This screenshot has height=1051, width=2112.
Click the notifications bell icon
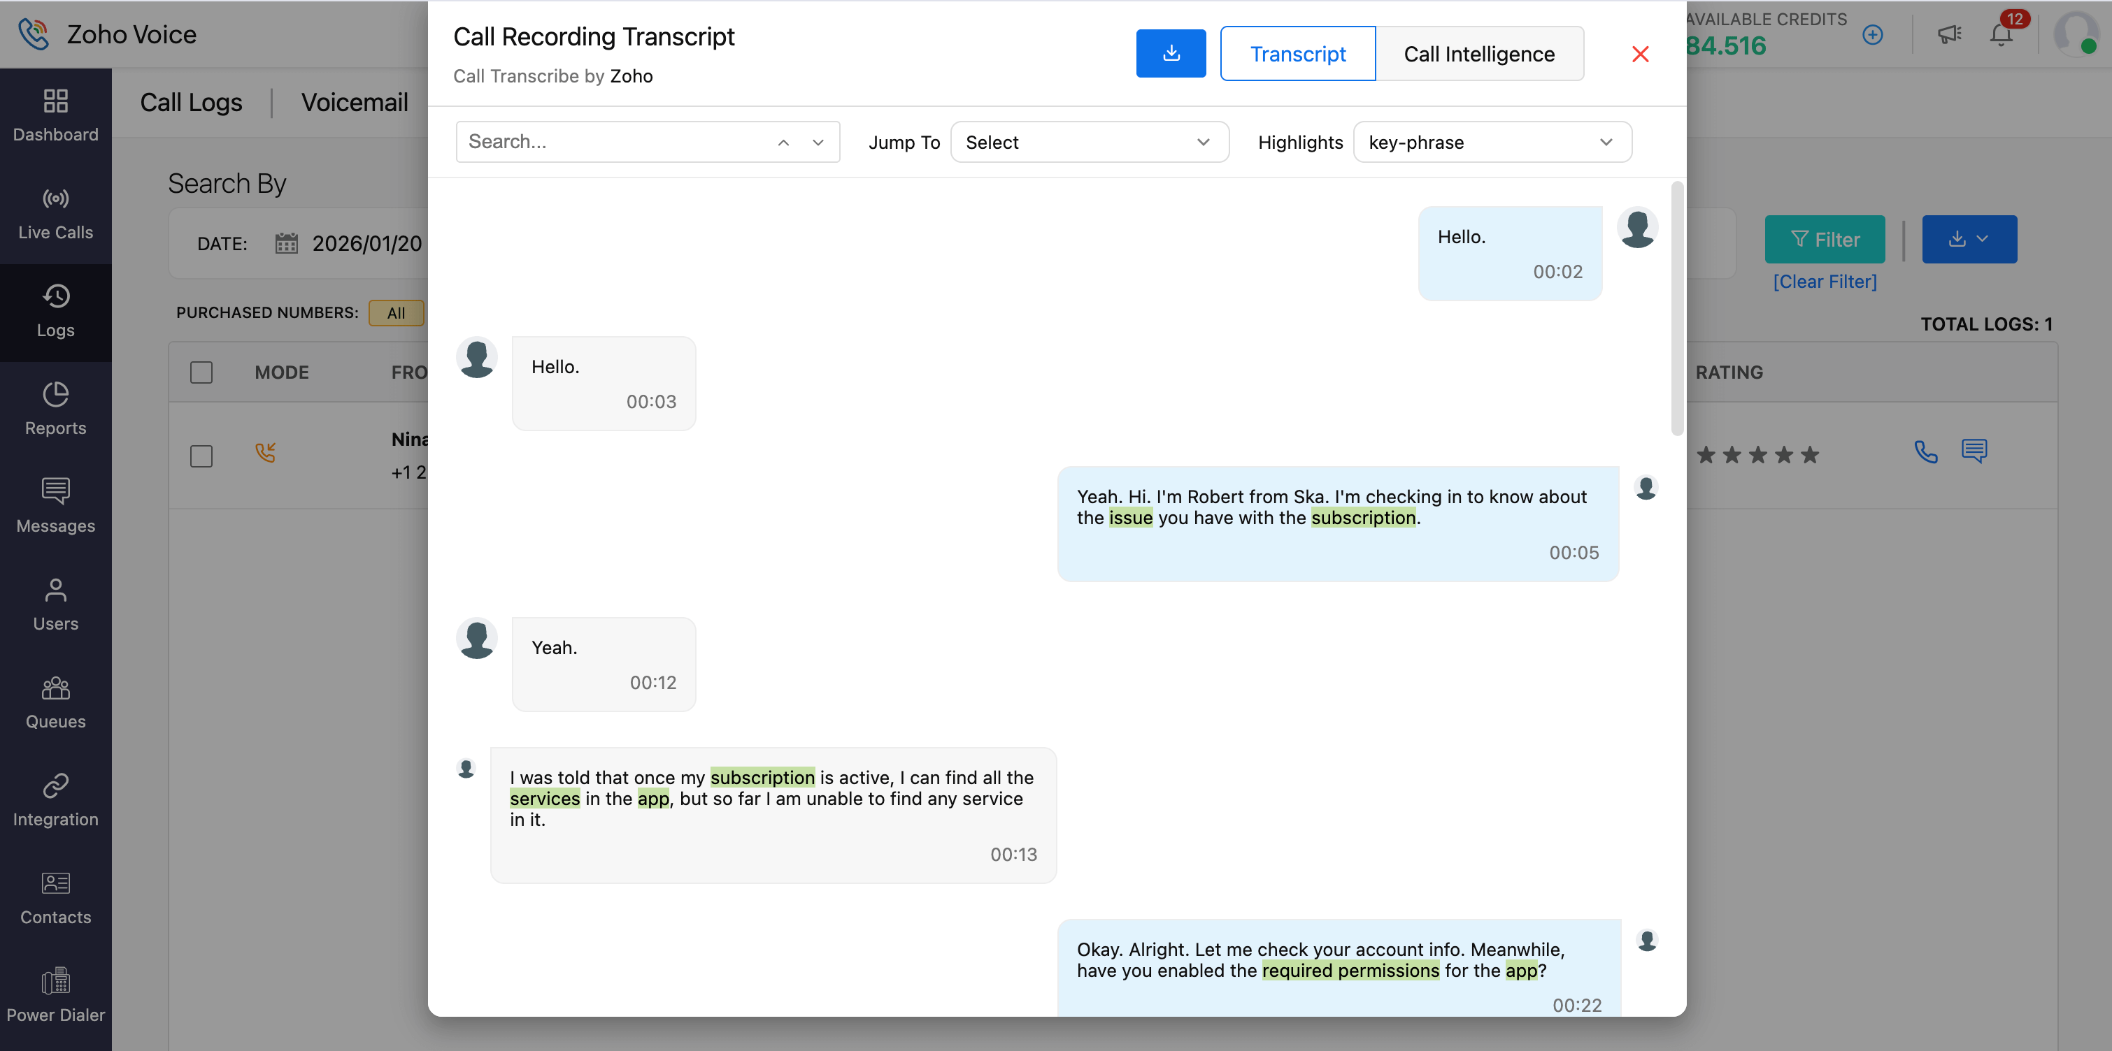[x=2001, y=34]
